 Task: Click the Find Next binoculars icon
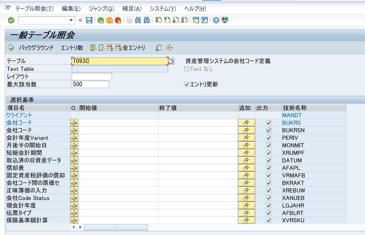pos(147,20)
